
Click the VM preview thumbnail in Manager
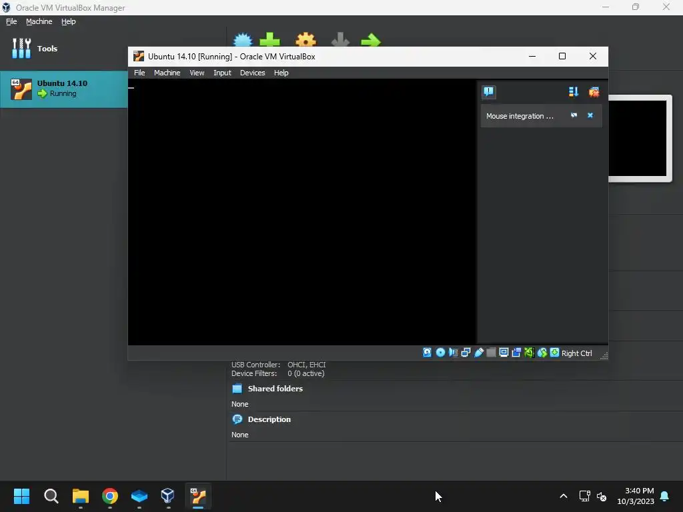pos(640,138)
